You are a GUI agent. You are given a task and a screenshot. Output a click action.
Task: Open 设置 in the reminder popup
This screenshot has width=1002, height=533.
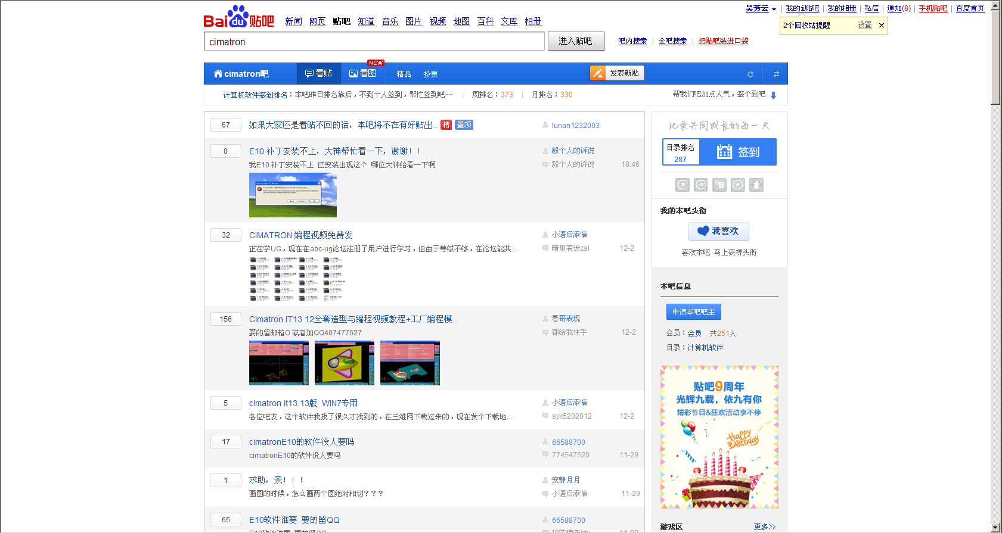[864, 26]
